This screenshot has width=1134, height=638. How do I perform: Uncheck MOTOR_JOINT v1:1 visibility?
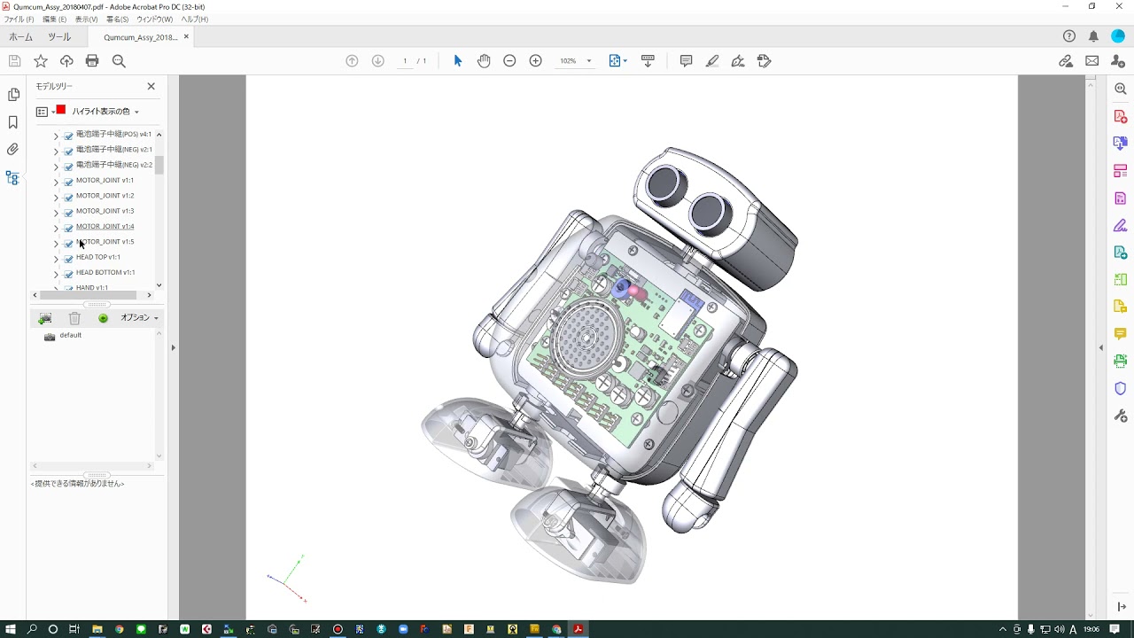[68, 182]
